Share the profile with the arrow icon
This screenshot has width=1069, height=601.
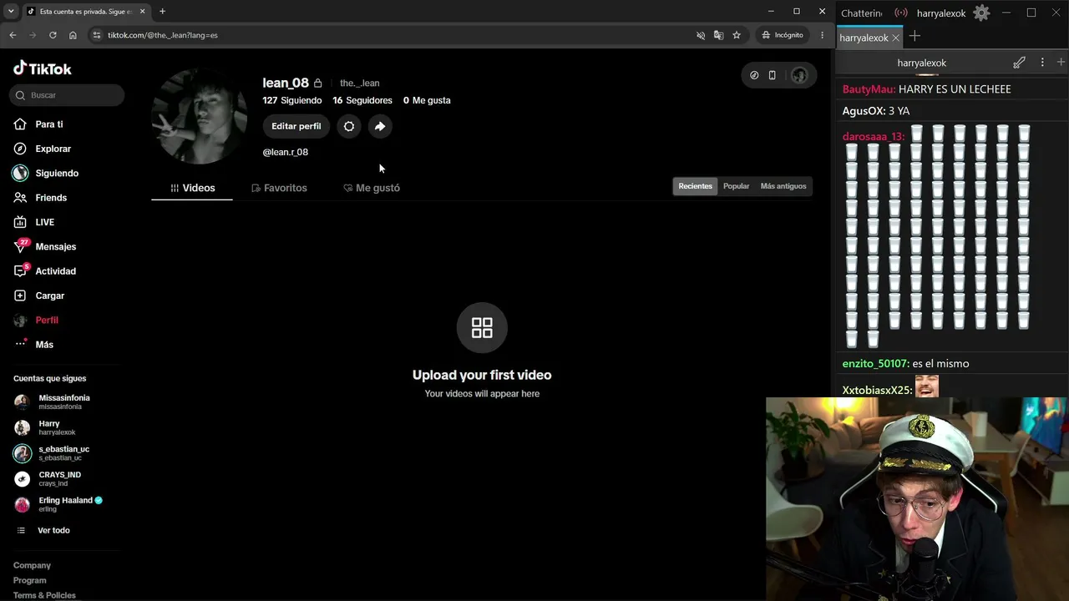(x=380, y=126)
